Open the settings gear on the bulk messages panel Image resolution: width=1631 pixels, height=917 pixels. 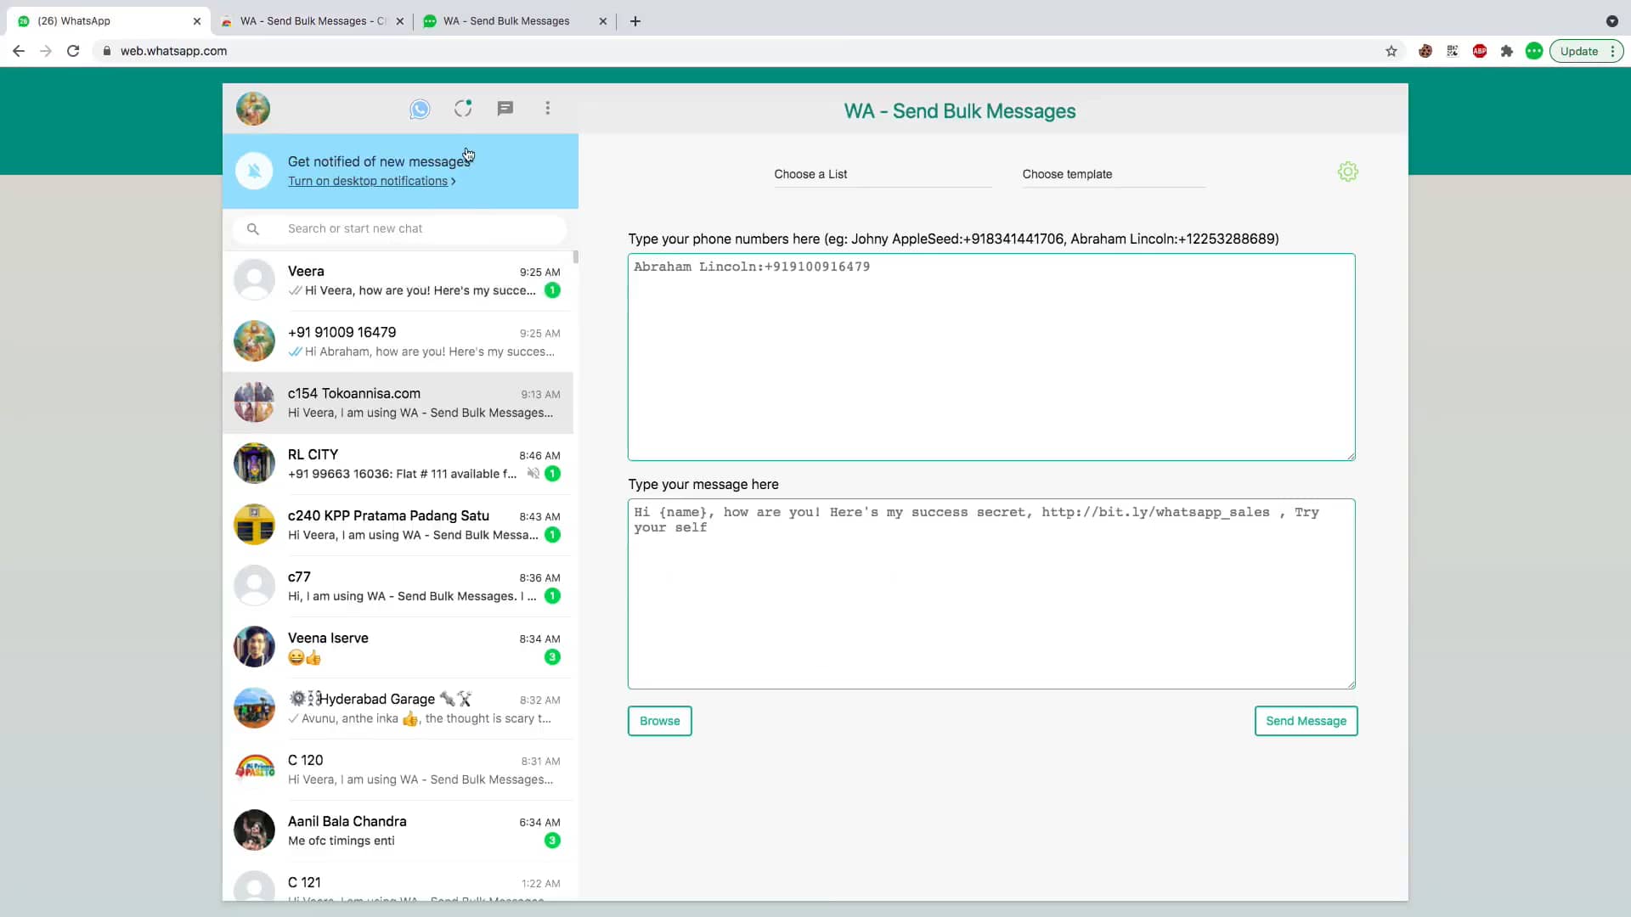click(1348, 171)
